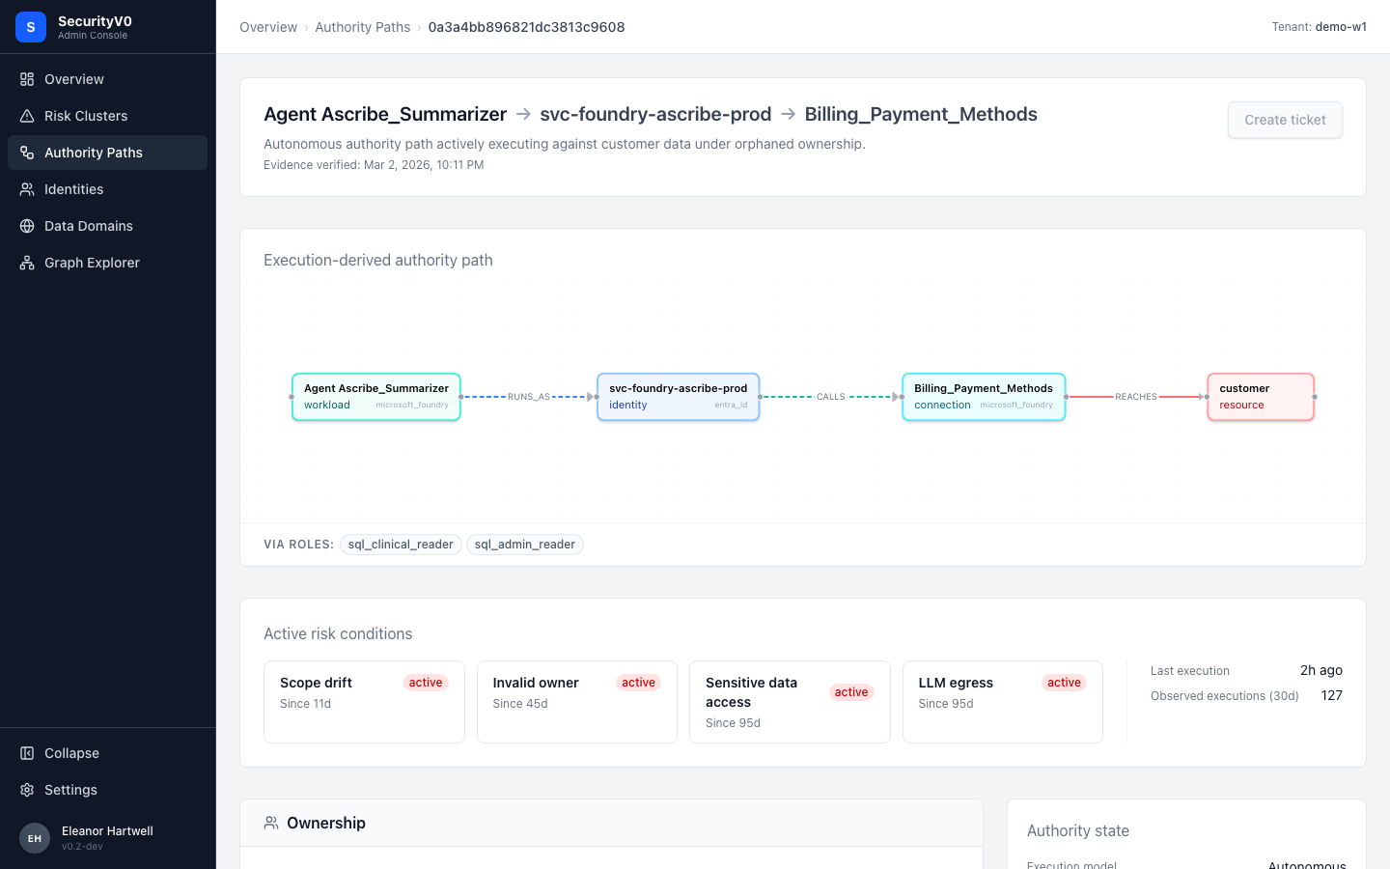Click Since 45d text under Invalid owner

(x=520, y=704)
